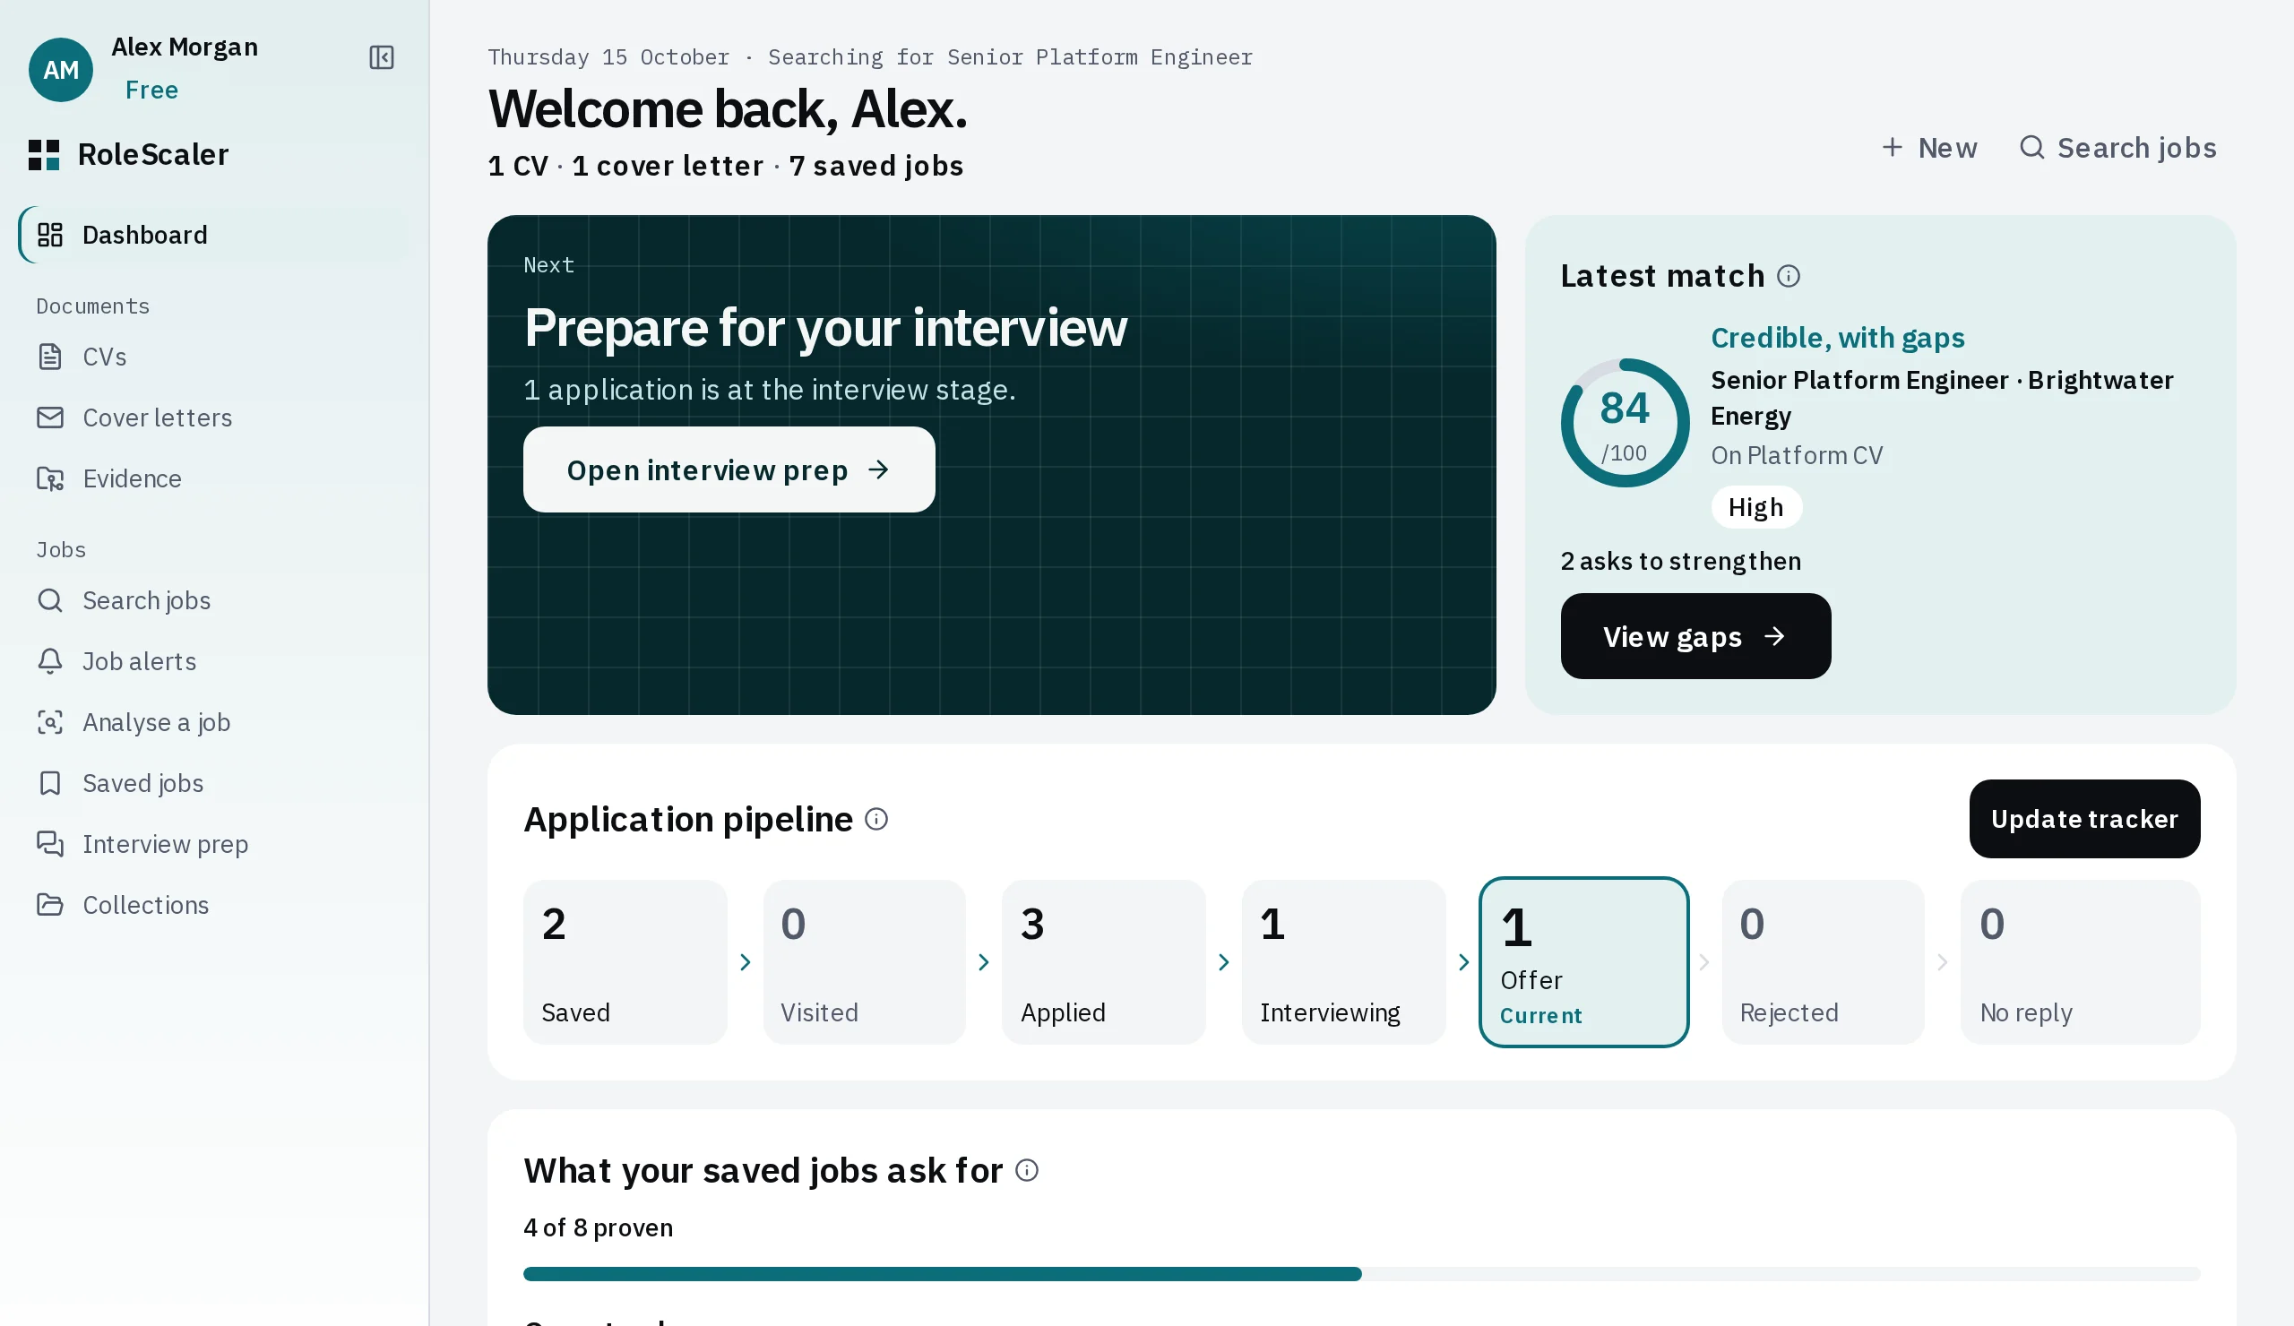The height and width of the screenshot is (1326, 2294).
Task: Click the Update tracker button
Action: (2083, 819)
